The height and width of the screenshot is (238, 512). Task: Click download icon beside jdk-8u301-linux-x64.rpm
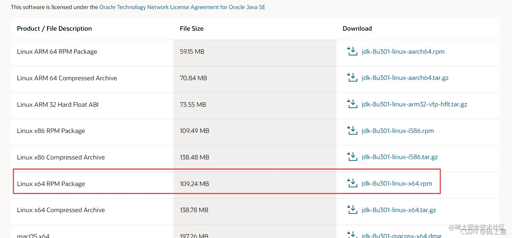pos(353,183)
